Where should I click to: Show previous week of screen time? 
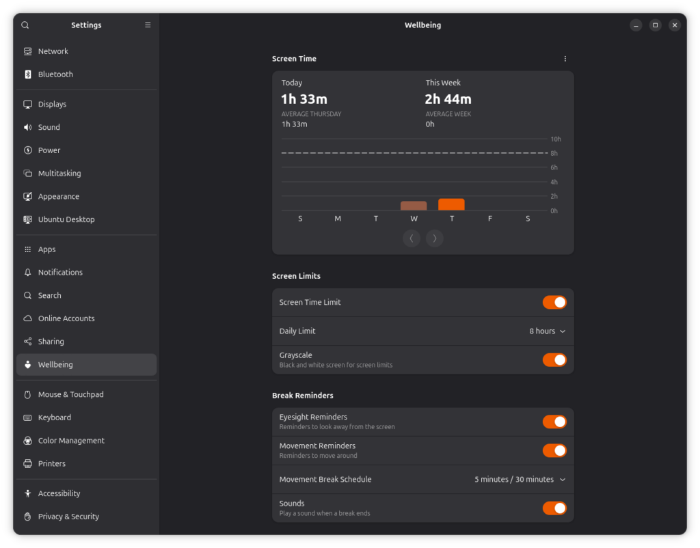coord(412,238)
